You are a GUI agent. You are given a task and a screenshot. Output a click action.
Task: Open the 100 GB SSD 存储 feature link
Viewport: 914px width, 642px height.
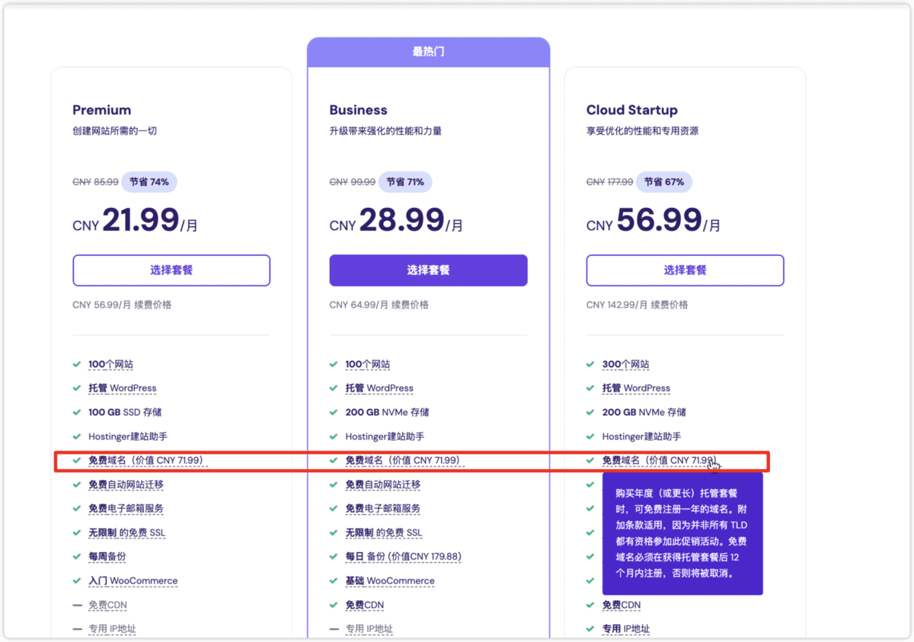(125, 412)
